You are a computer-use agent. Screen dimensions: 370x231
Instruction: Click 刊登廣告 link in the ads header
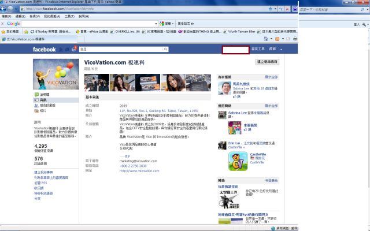[271, 181]
